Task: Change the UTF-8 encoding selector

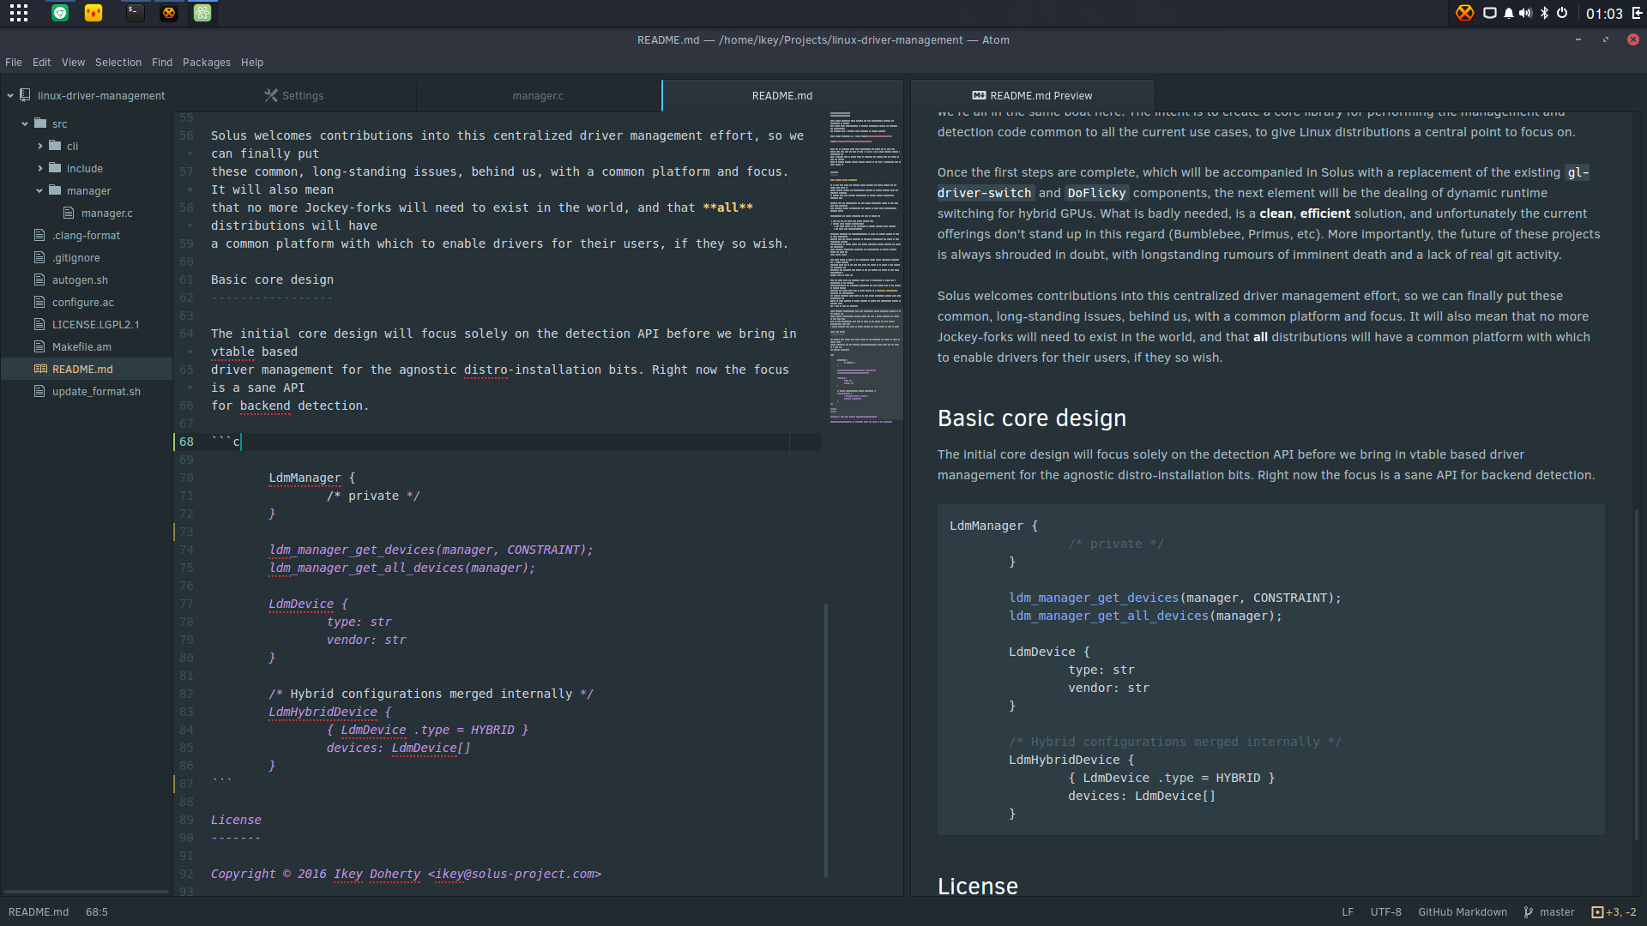Action: pyautogui.click(x=1386, y=912)
